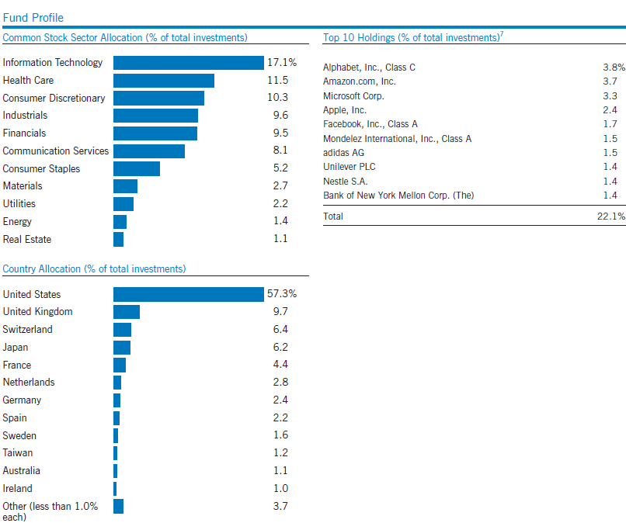This screenshot has width=626, height=523.
Task: Select the 3.3 value for Microsoft
Action: point(610,95)
